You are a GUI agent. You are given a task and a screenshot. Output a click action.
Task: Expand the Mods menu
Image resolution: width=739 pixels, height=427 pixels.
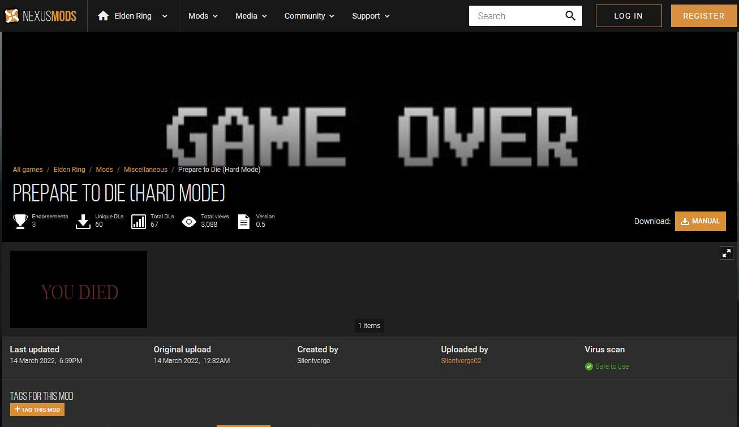click(203, 16)
